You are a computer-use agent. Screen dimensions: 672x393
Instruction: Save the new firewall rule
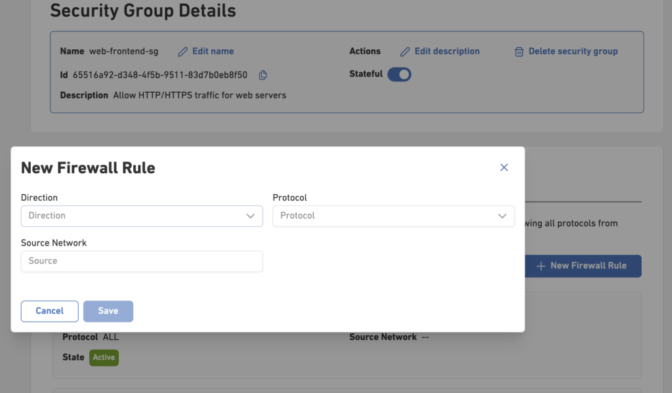[108, 311]
